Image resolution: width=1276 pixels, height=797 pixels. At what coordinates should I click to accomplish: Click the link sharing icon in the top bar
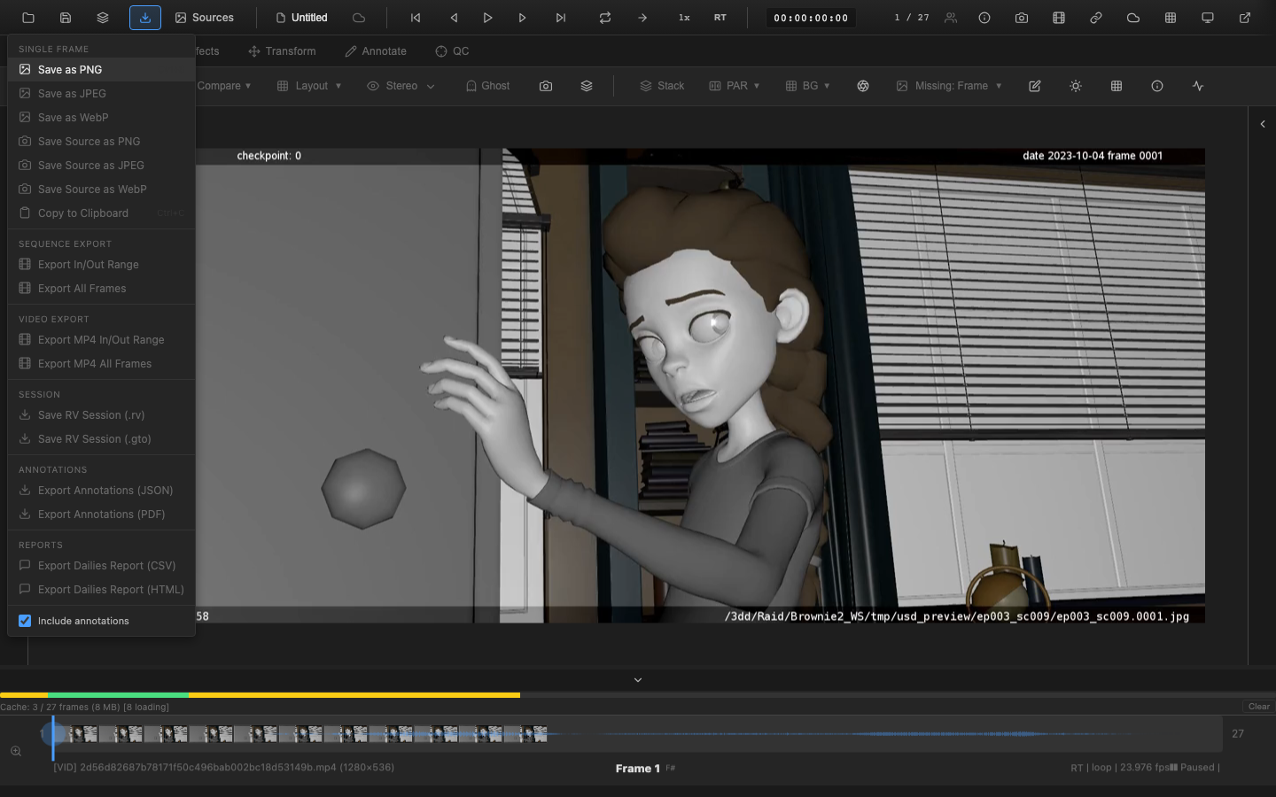click(1095, 17)
